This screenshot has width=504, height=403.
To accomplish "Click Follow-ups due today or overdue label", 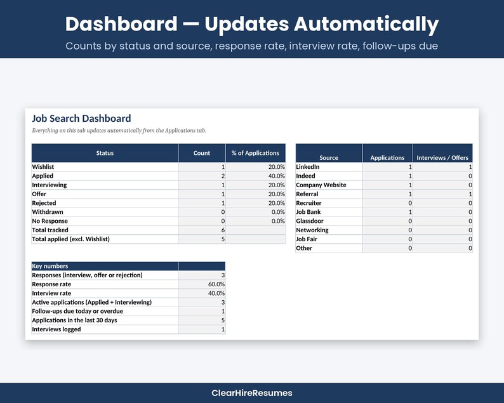I will (77, 311).
